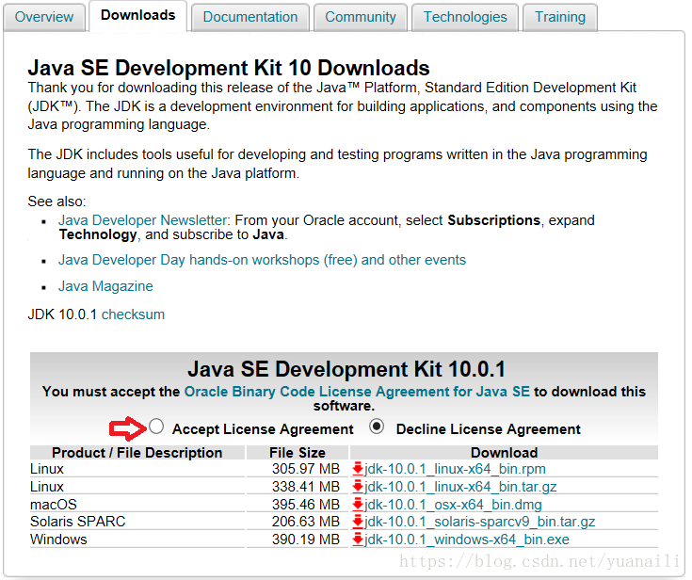Download jdk-10.0.1_osx-x64_bin.dmg file link
The image size is (692, 580).
(453, 504)
